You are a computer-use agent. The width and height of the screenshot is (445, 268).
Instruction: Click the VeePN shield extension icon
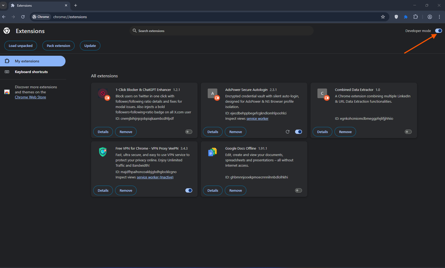[x=103, y=152]
